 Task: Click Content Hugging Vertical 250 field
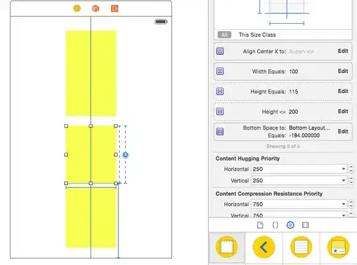(299, 180)
